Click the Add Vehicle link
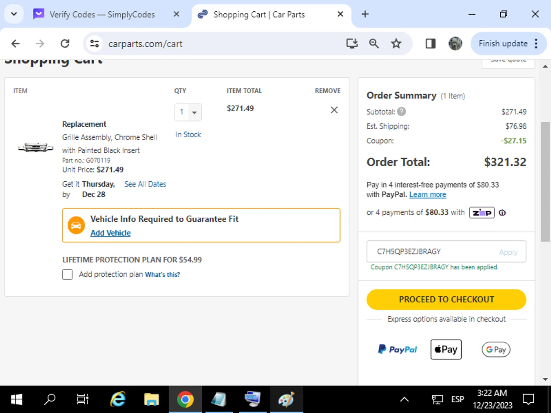Screen dimensions: 551x413 click(x=111, y=233)
